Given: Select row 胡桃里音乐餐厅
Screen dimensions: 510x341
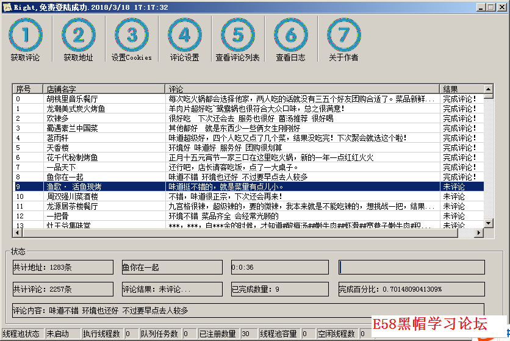Looking at the screenshot, I should click(248, 99).
